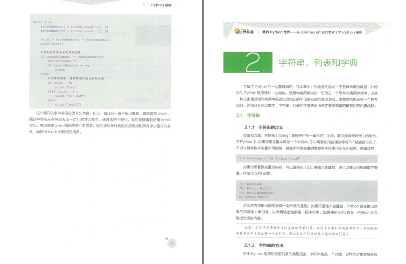406x264 pixels.
Task: Click the print("big") code line
Action: coord(66,87)
